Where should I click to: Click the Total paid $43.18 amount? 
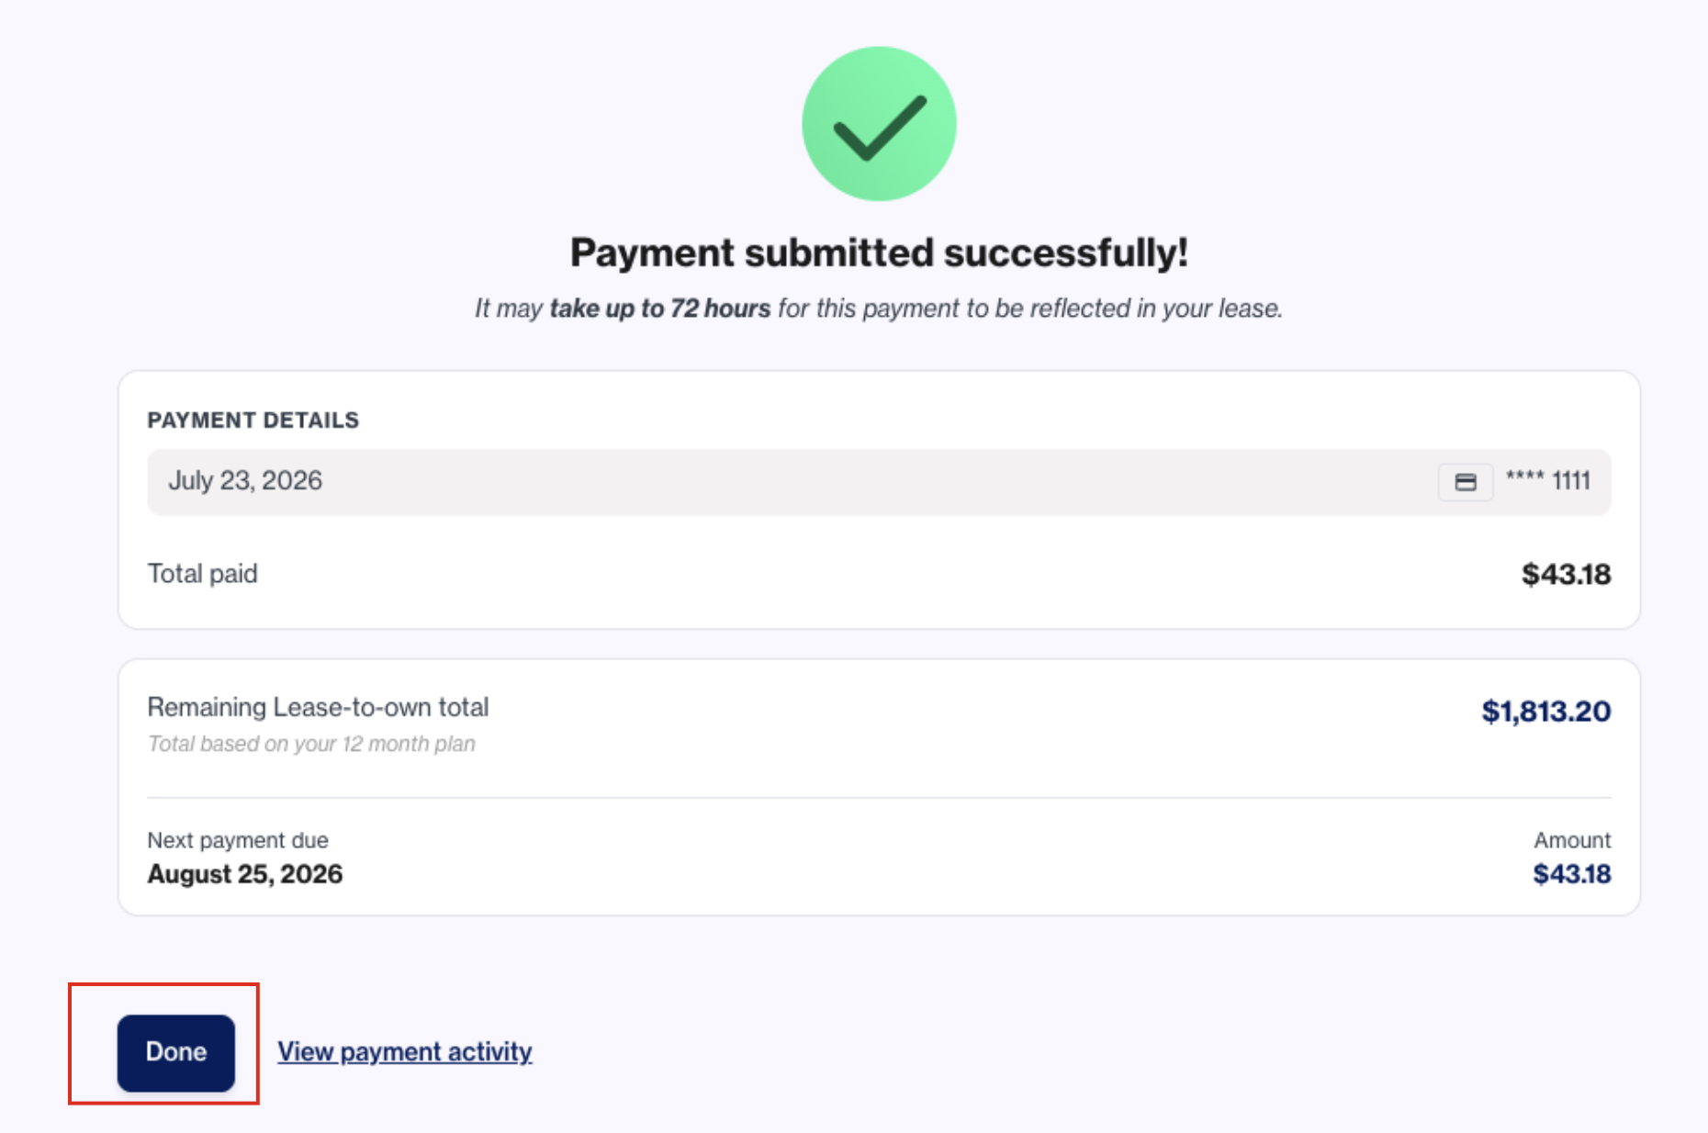[x=1566, y=574]
